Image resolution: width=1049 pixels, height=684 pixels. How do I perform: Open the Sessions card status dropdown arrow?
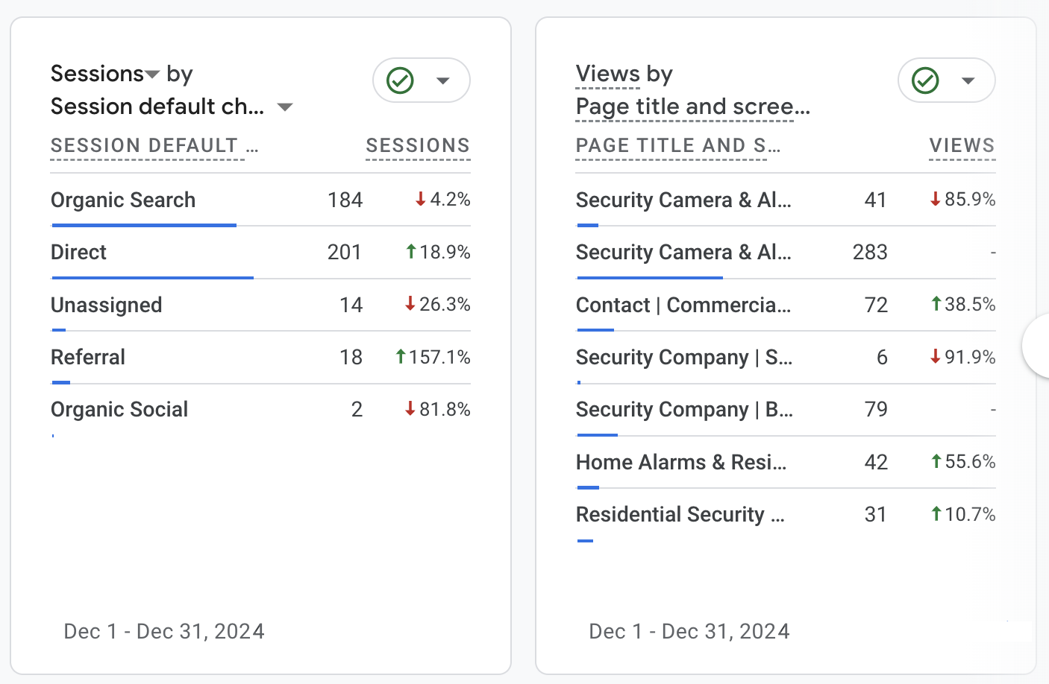[443, 80]
